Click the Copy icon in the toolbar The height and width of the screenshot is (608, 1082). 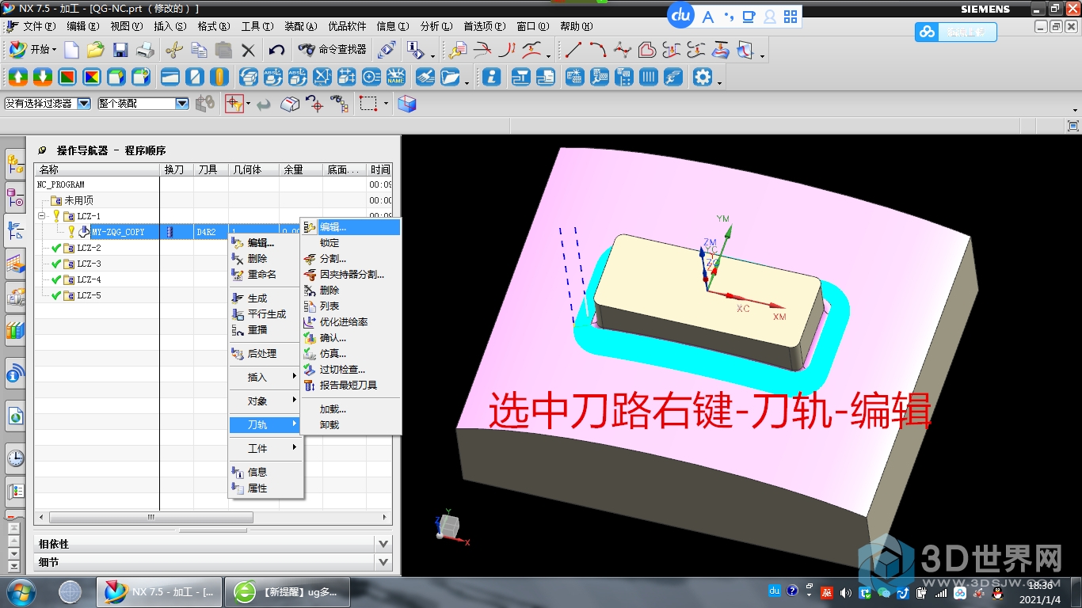coord(199,50)
